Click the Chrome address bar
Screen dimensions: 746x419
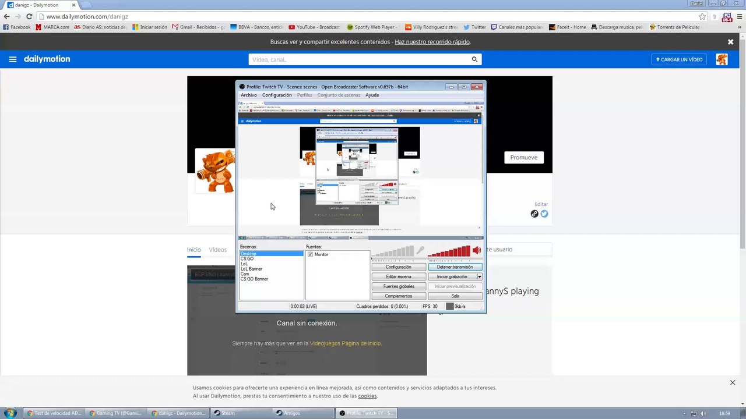(x=372, y=17)
